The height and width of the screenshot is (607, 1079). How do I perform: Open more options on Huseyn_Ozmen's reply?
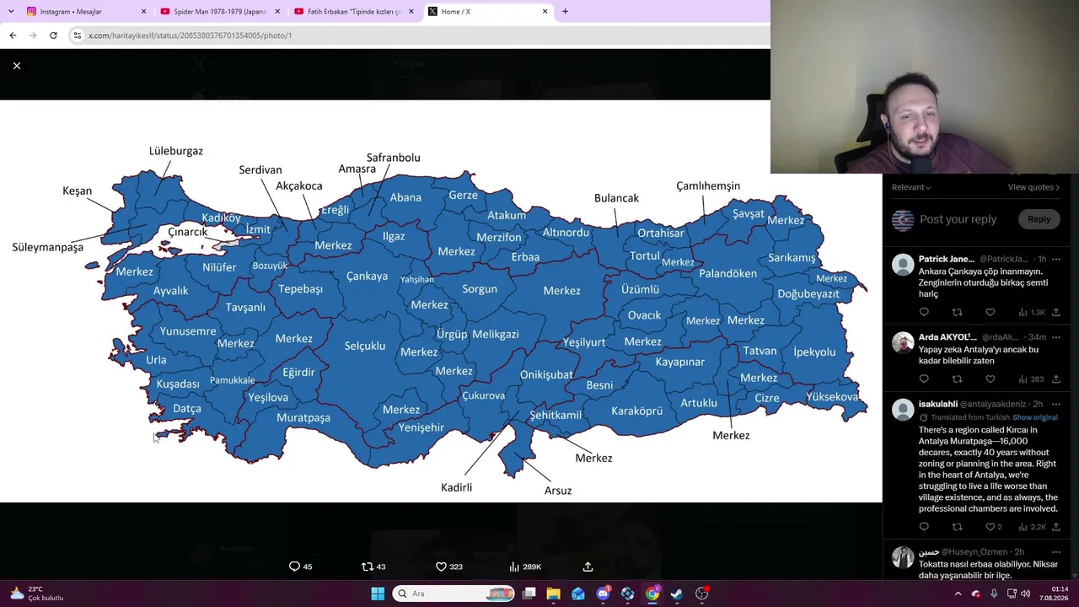(x=1055, y=551)
